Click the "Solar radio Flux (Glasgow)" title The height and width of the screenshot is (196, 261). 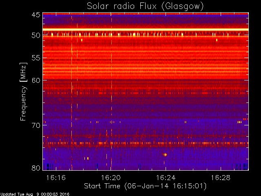(145, 7)
